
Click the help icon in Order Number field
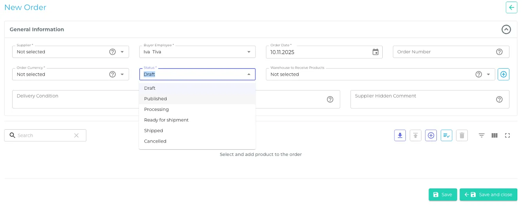(x=499, y=52)
